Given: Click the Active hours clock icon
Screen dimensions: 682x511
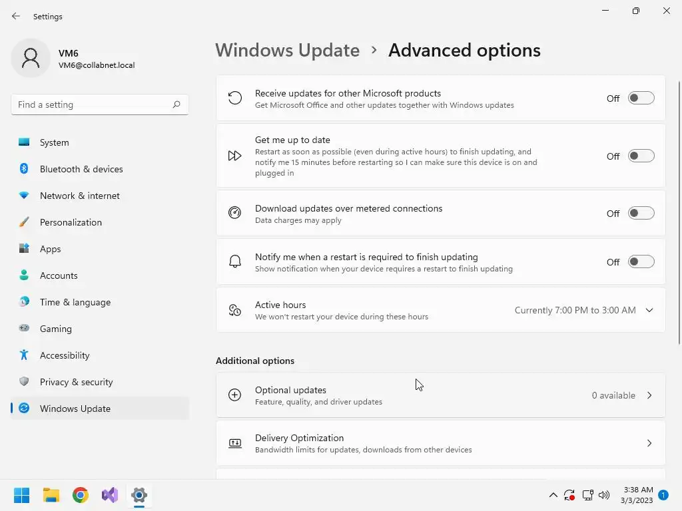Looking at the screenshot, I should pyautogui.click(x=235, y=310).
